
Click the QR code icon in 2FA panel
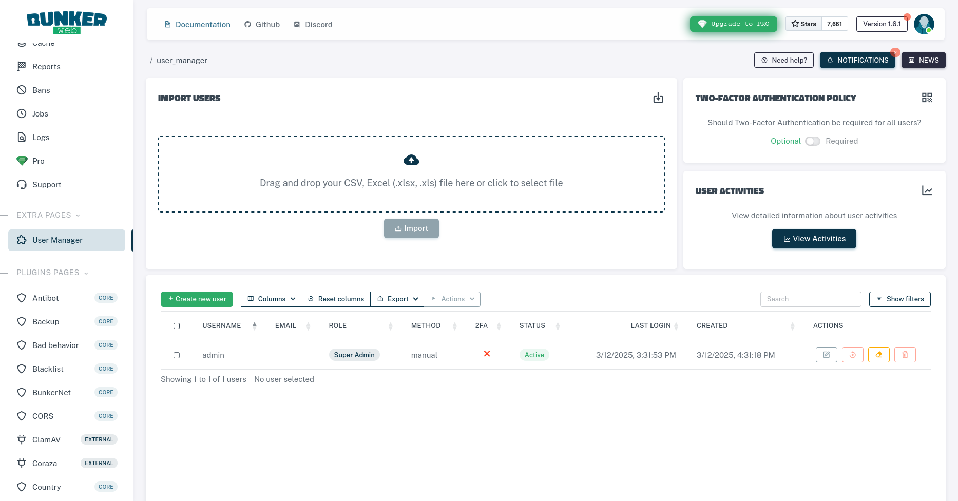click(x=927, y=98)
